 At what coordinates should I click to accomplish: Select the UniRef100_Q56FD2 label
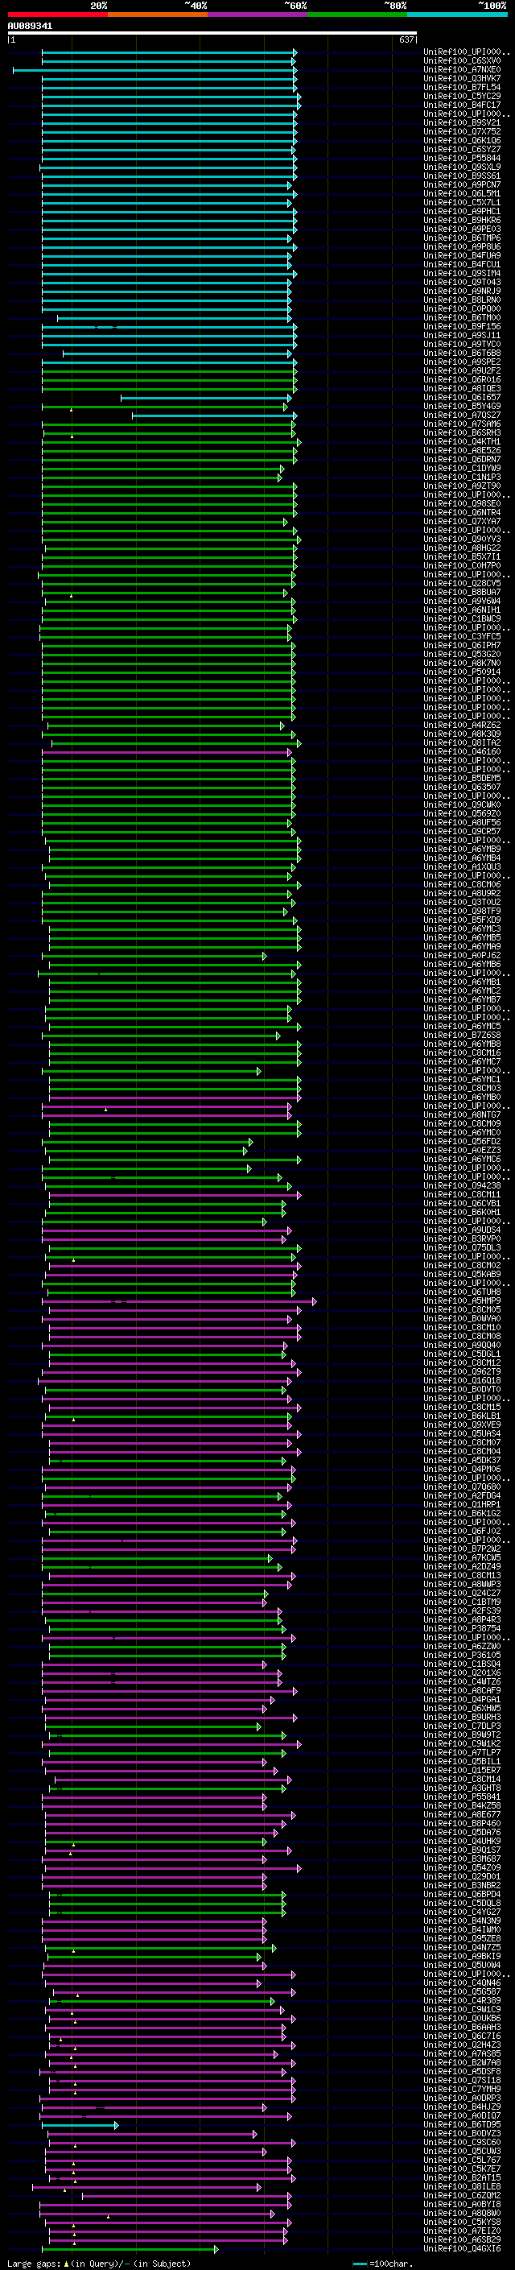point(462,1141)
